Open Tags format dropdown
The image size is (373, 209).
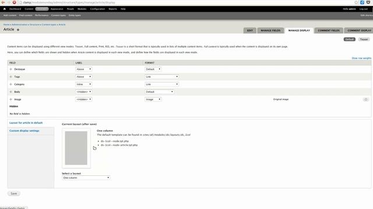(162, 77)
